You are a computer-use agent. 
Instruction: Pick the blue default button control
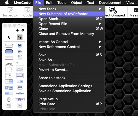click(x=9, y=51)
